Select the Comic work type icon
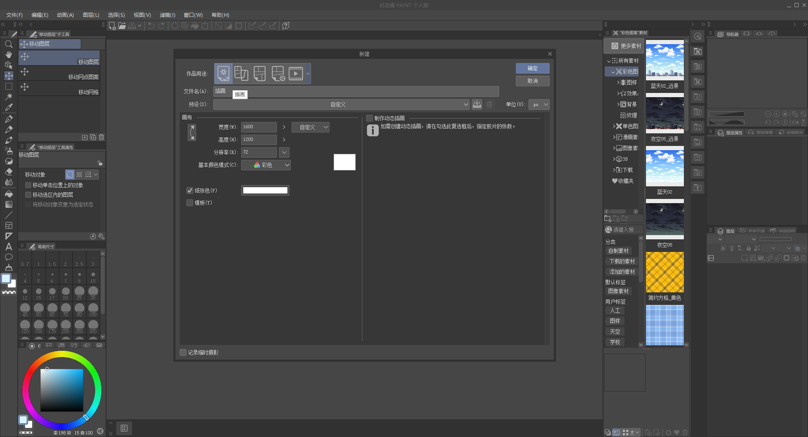808x437 pixels. (x=241, y=74)
